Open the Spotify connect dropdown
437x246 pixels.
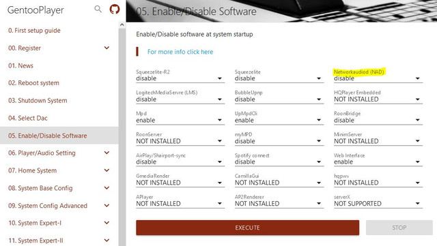(279, 162)
